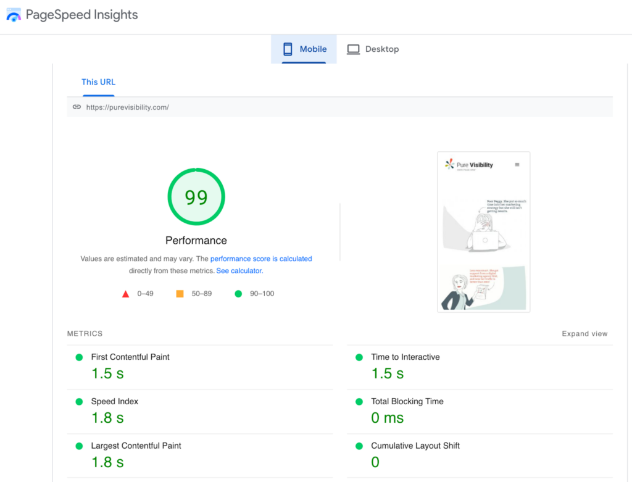Click the PageSpeed Insights logo
The height and width of the screenshot is (482, 632).
pos(14,14)
